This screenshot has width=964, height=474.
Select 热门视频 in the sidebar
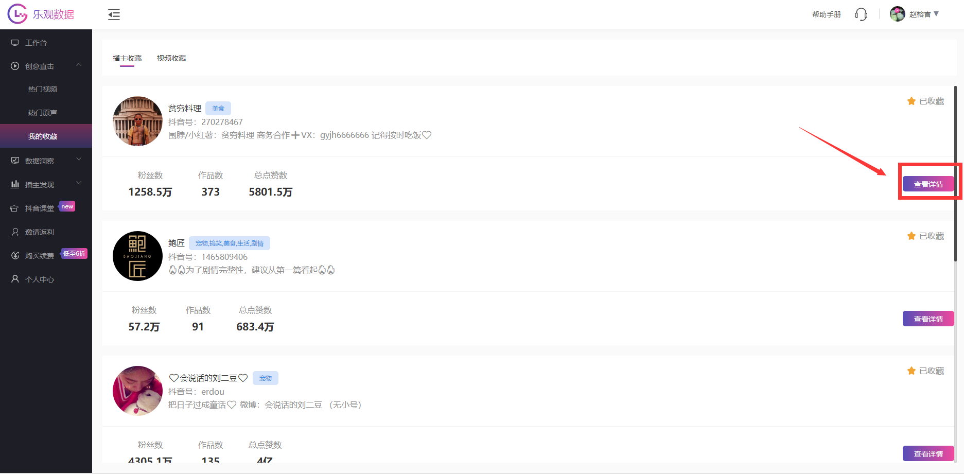[43, 89]
